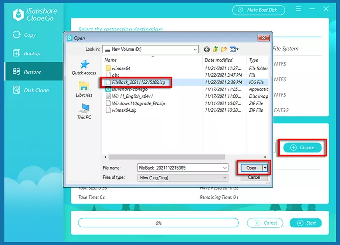
Task: Click the Open button in dialog
Action: click(251, 168)
